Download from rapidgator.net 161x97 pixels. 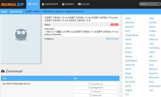[x=96, y=88]
